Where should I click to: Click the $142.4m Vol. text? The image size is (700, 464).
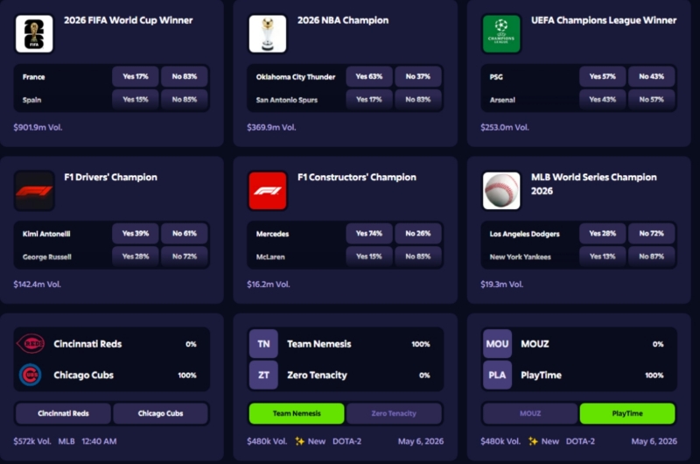coord(37,284)
